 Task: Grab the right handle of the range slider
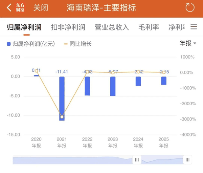tap(187, 160)
